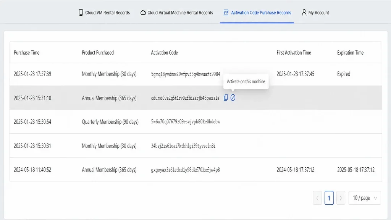Click the Product Purchased column header
Screen dimensions: 391x220
[x=98, y=53]
